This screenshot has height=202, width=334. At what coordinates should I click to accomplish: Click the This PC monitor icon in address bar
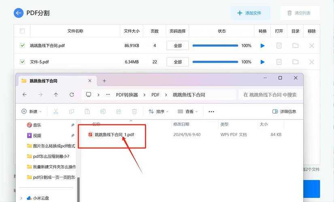point(88,95)
